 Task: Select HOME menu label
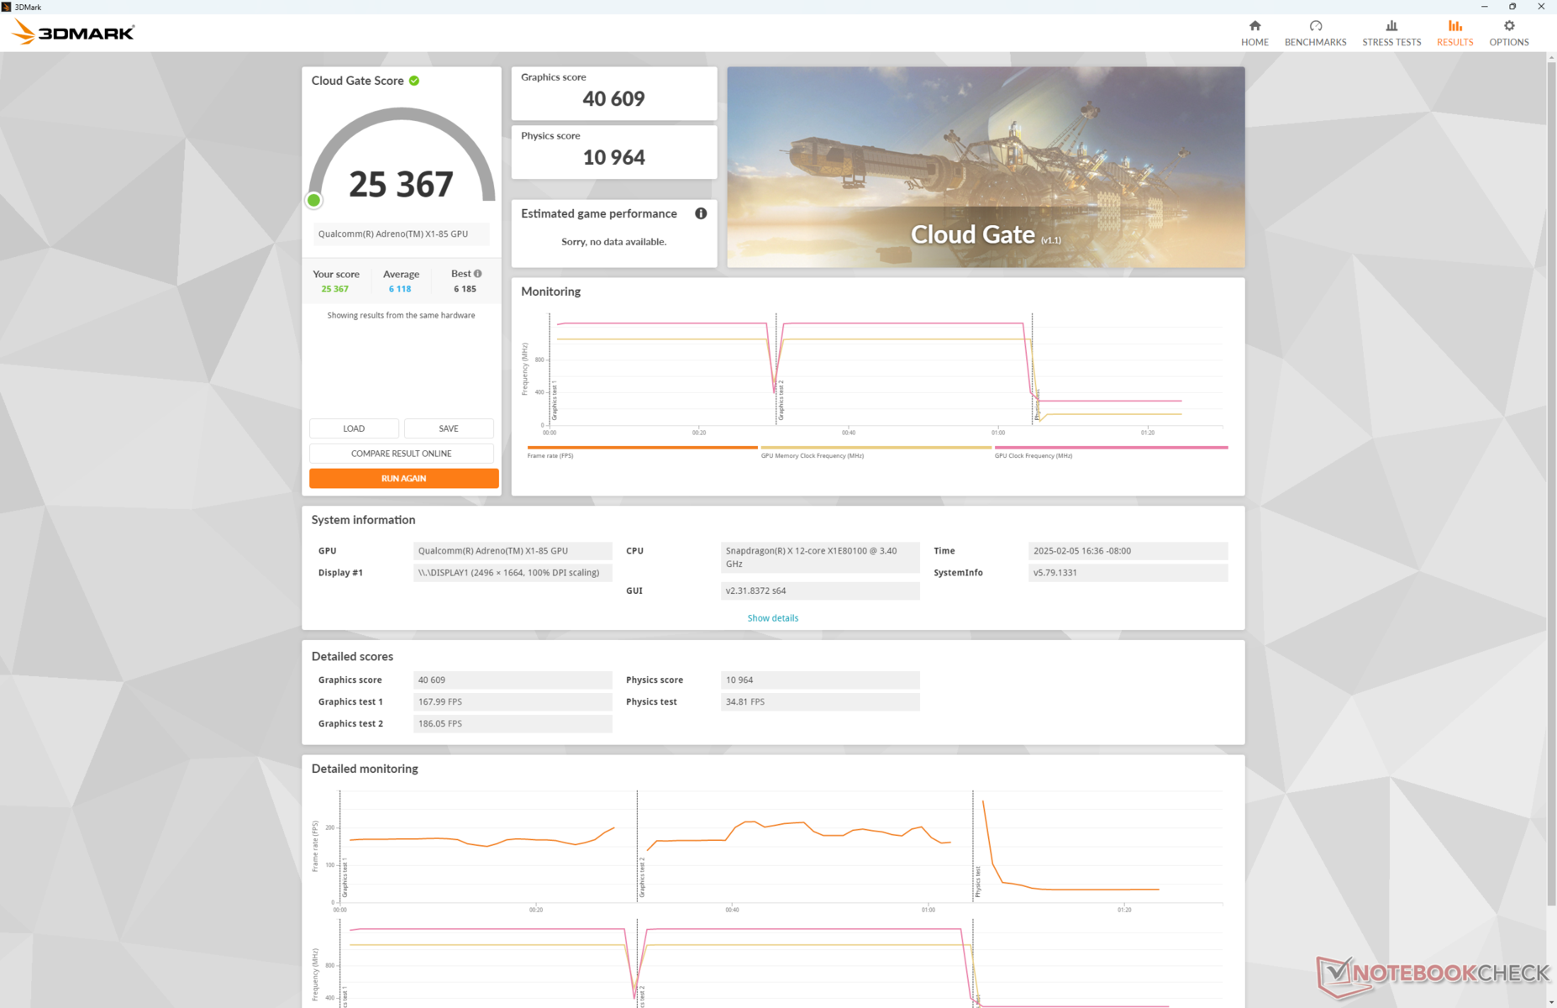click(x=1255, y=42)
